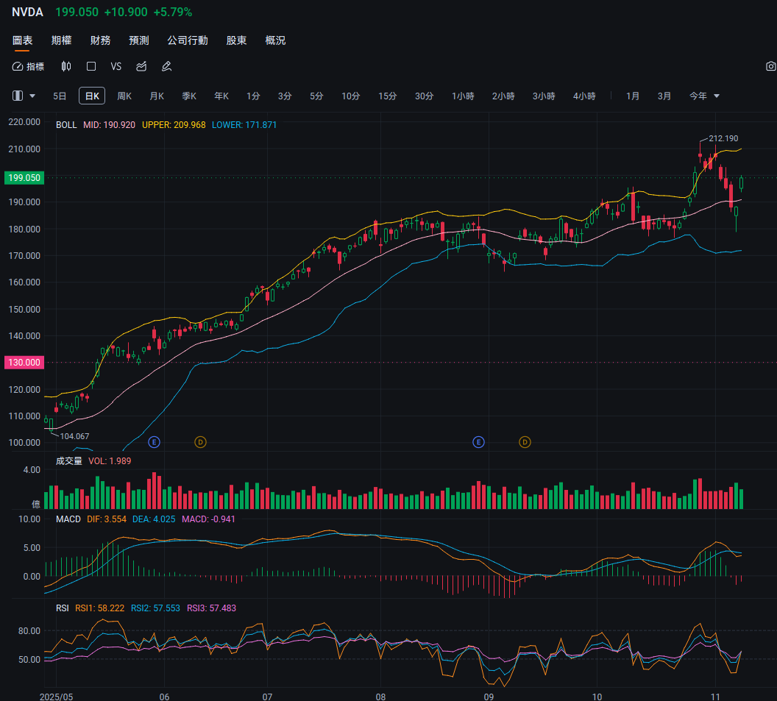Click the earnings E marker near June
This screenshot has height=701, width=777.
[154, 442]
